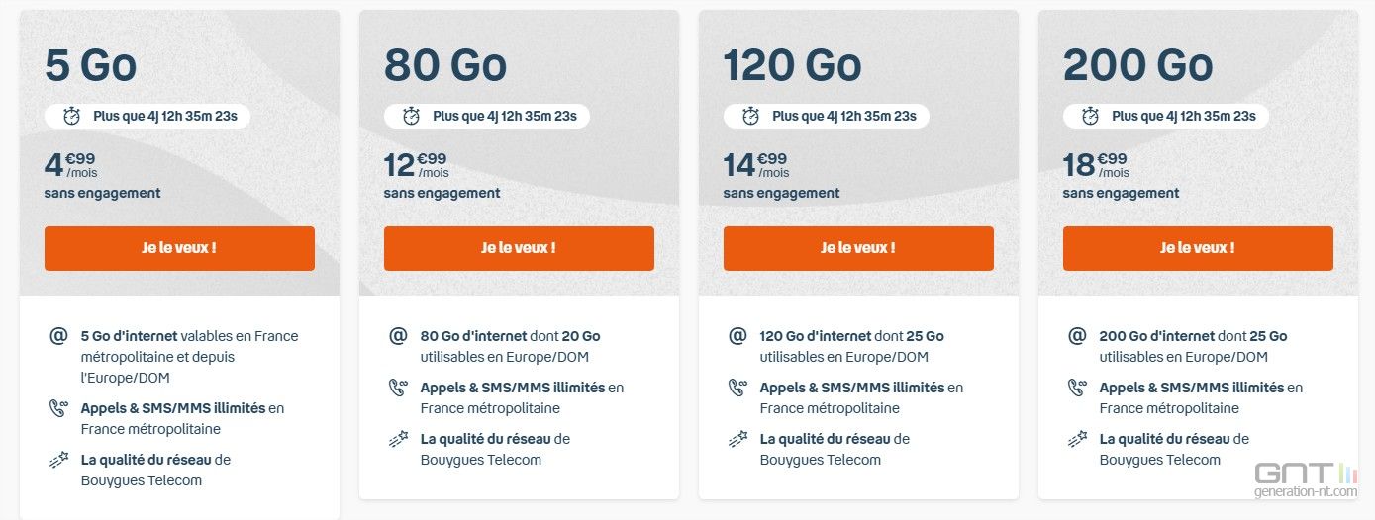Click the @ internet icon in the 200 Go card

tap(1077, 336)
